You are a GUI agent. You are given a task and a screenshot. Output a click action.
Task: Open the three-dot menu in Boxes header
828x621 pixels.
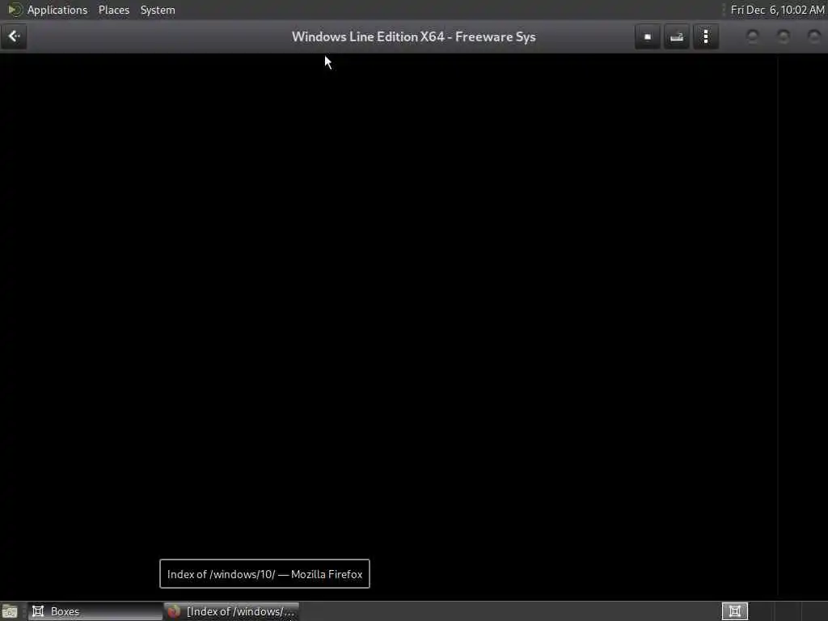coord(706,37)
